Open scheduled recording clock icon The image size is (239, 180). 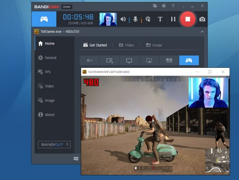pyautogui.click(x=164, y=6)
